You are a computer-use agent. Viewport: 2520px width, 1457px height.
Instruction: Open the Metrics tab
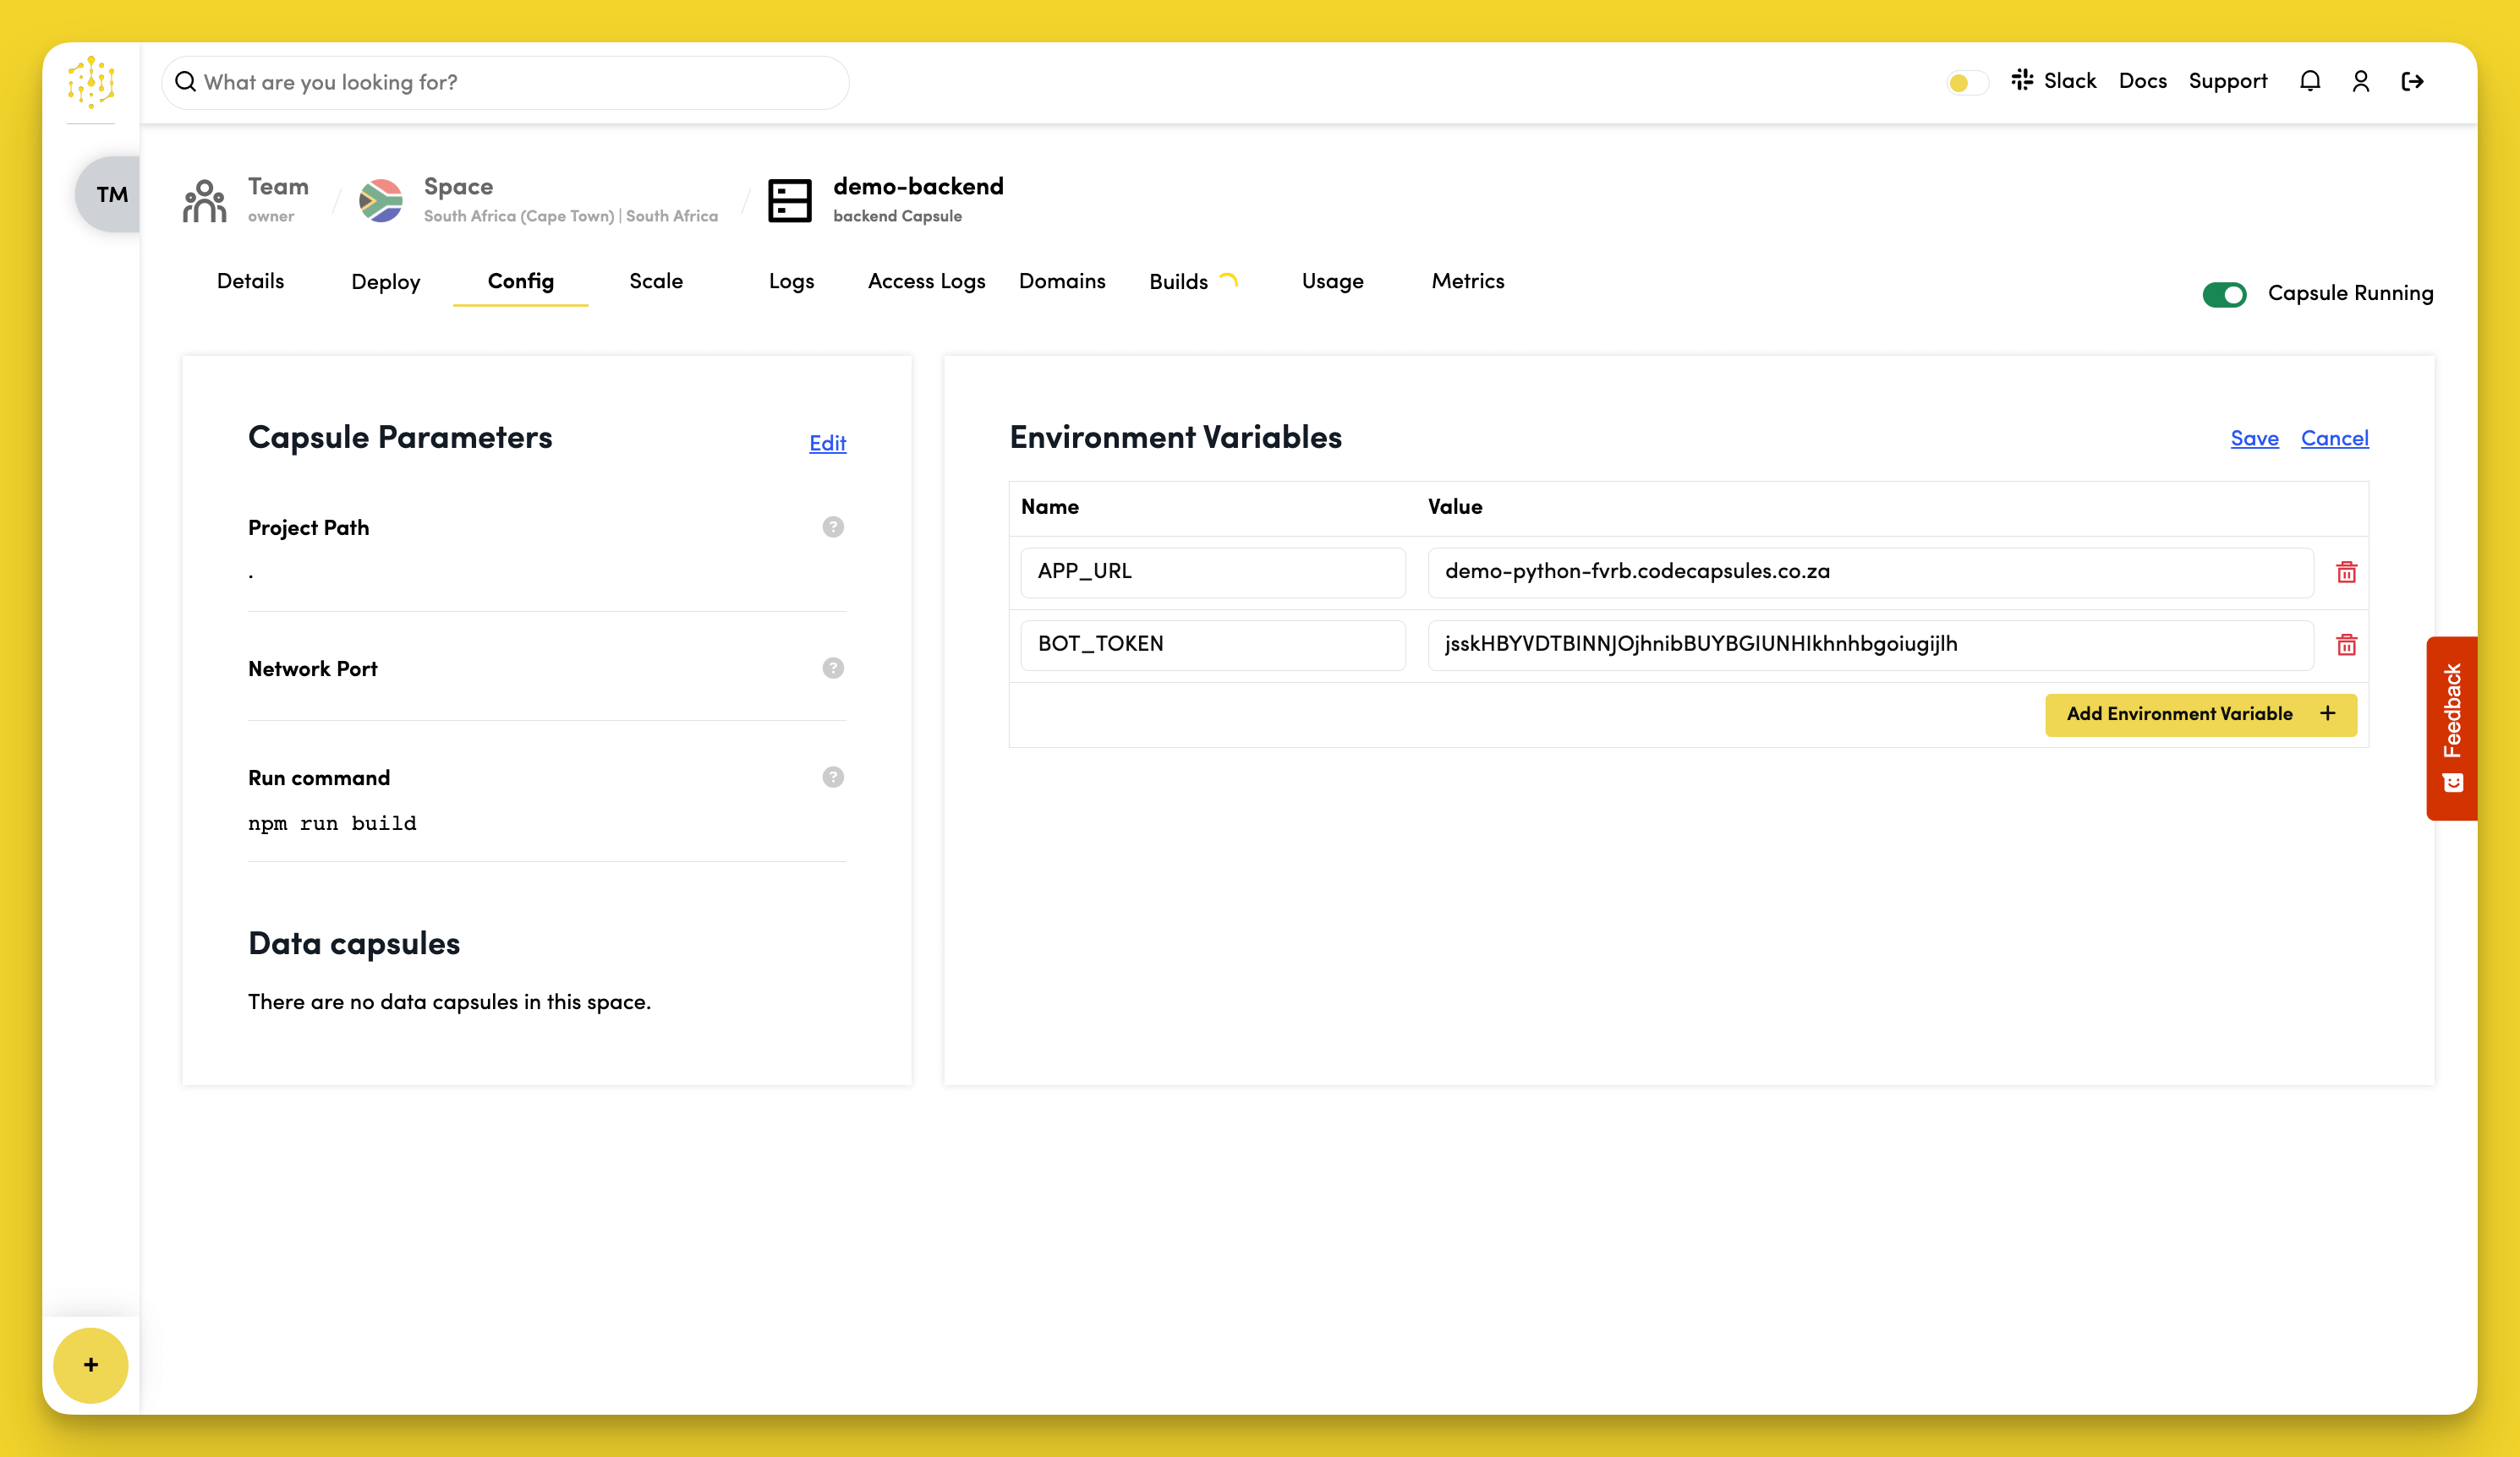(x=1467, y=281)
